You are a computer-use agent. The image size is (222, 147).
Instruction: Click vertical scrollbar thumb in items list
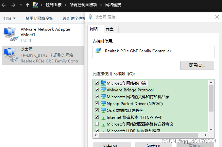(x=211, y=98)
